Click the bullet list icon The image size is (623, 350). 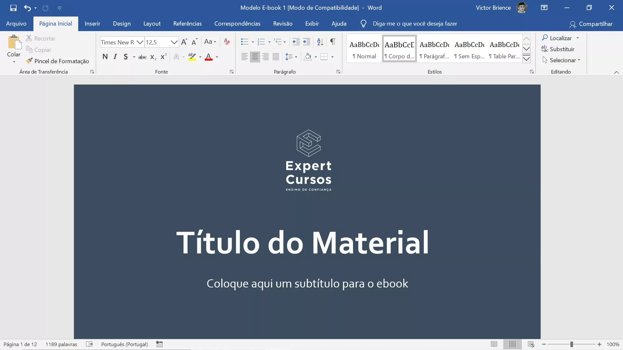[x=245, y=42]
